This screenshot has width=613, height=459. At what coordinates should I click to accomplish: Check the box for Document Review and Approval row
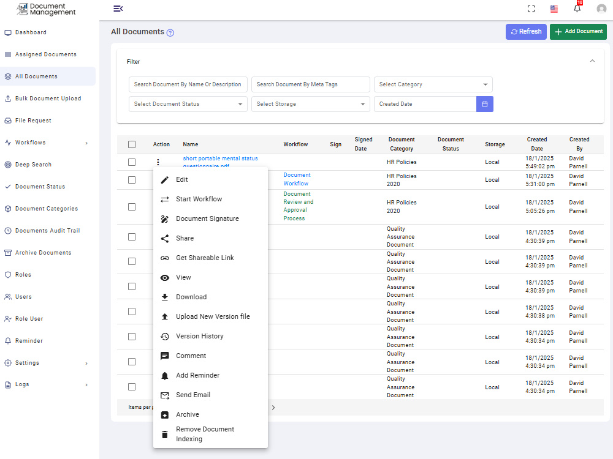[x=132, y=207]
